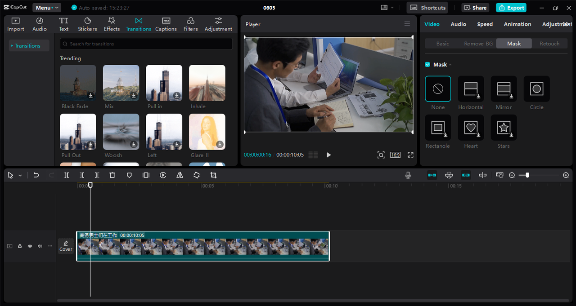
Task: Toggle track visibility eye icon
Action: 30,246
